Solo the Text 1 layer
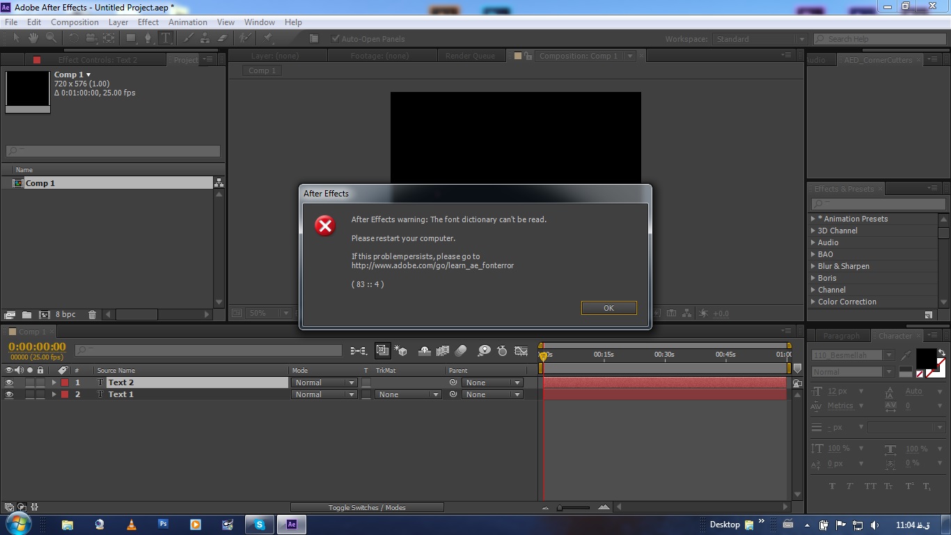 [30, 394]
